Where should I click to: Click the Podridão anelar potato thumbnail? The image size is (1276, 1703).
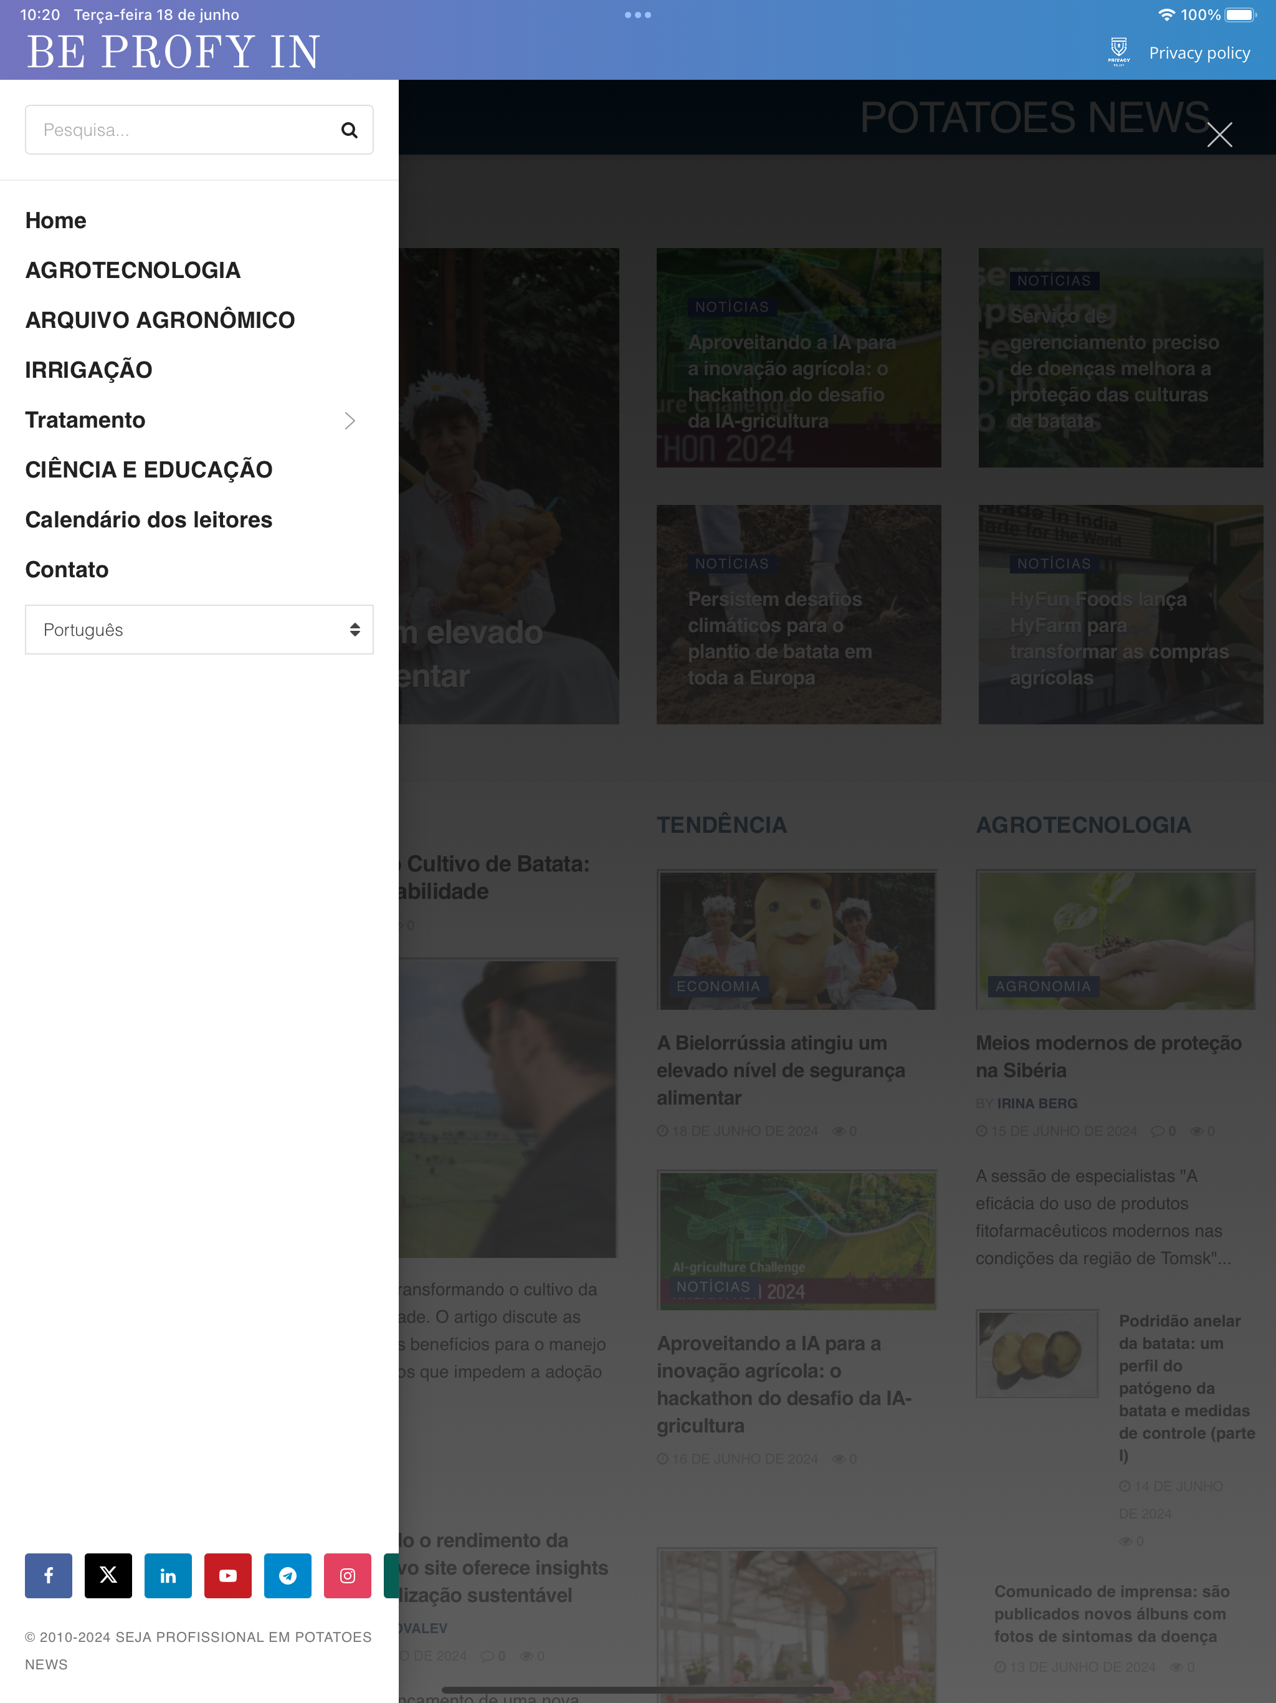(x=1037, y=1353)
